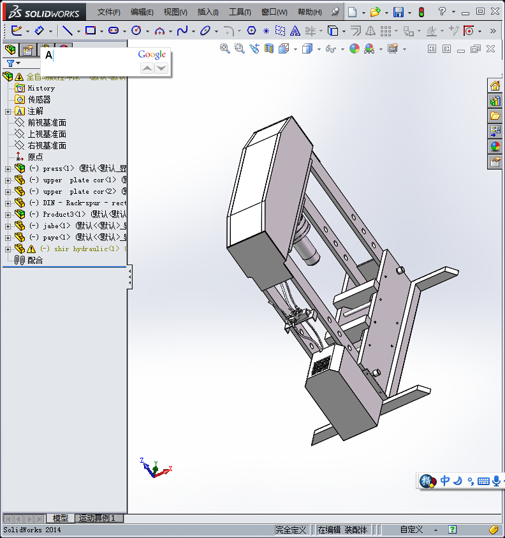505x538 pixels.
Task: Select the Point sketch tool
Action: pyautogui.click(x=266, y=31)
